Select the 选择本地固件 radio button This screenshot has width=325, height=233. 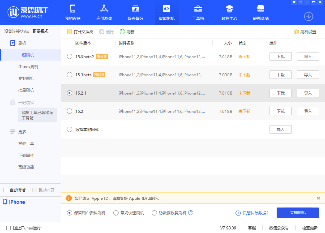click(x=69, y=130)
